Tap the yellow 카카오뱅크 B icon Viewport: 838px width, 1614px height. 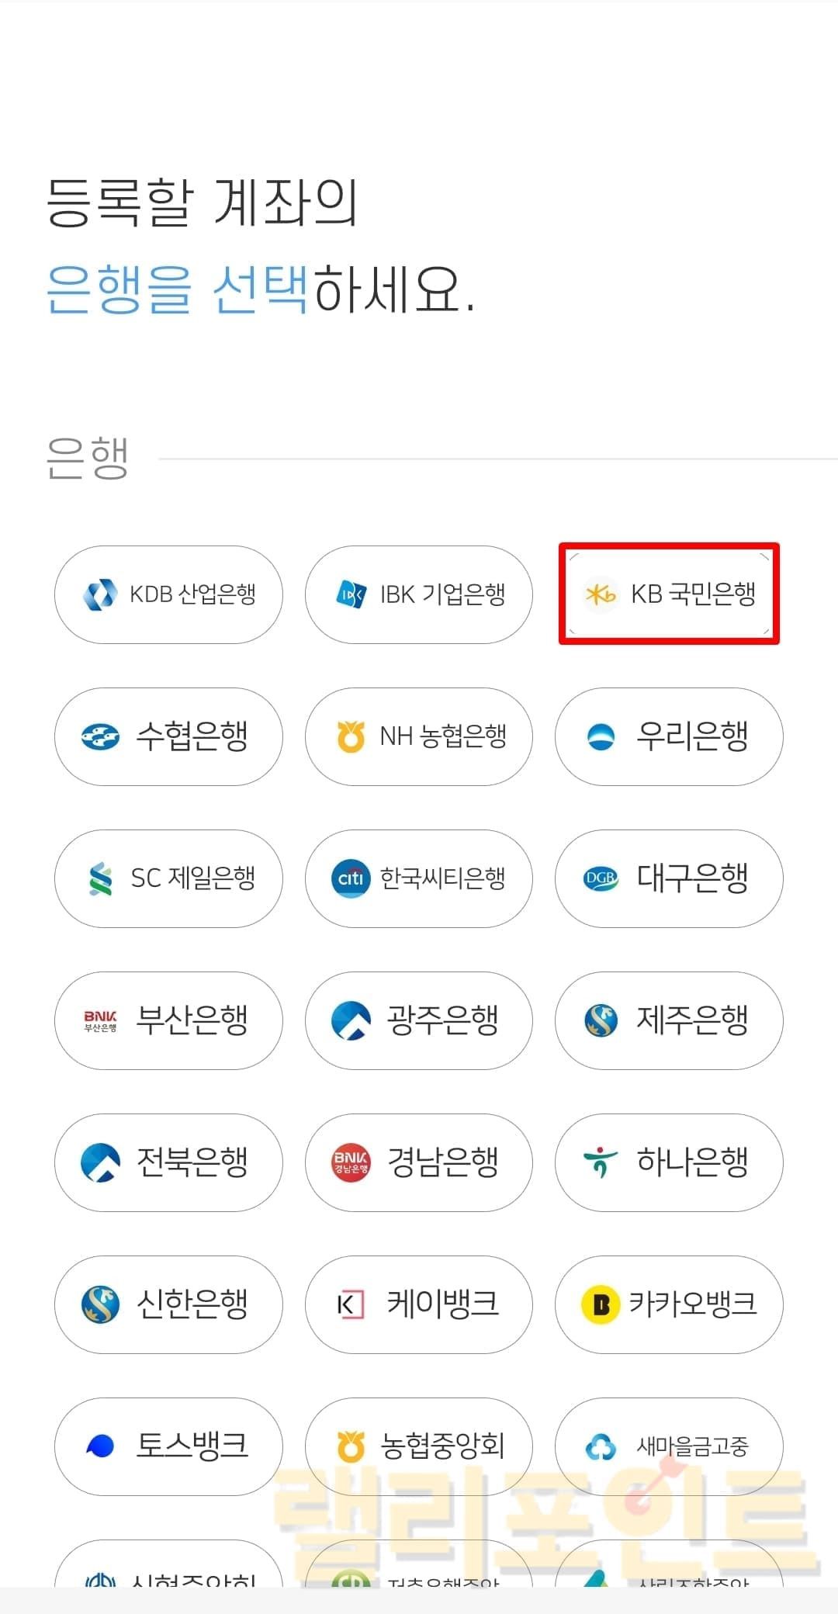[x=601, y=1304]
